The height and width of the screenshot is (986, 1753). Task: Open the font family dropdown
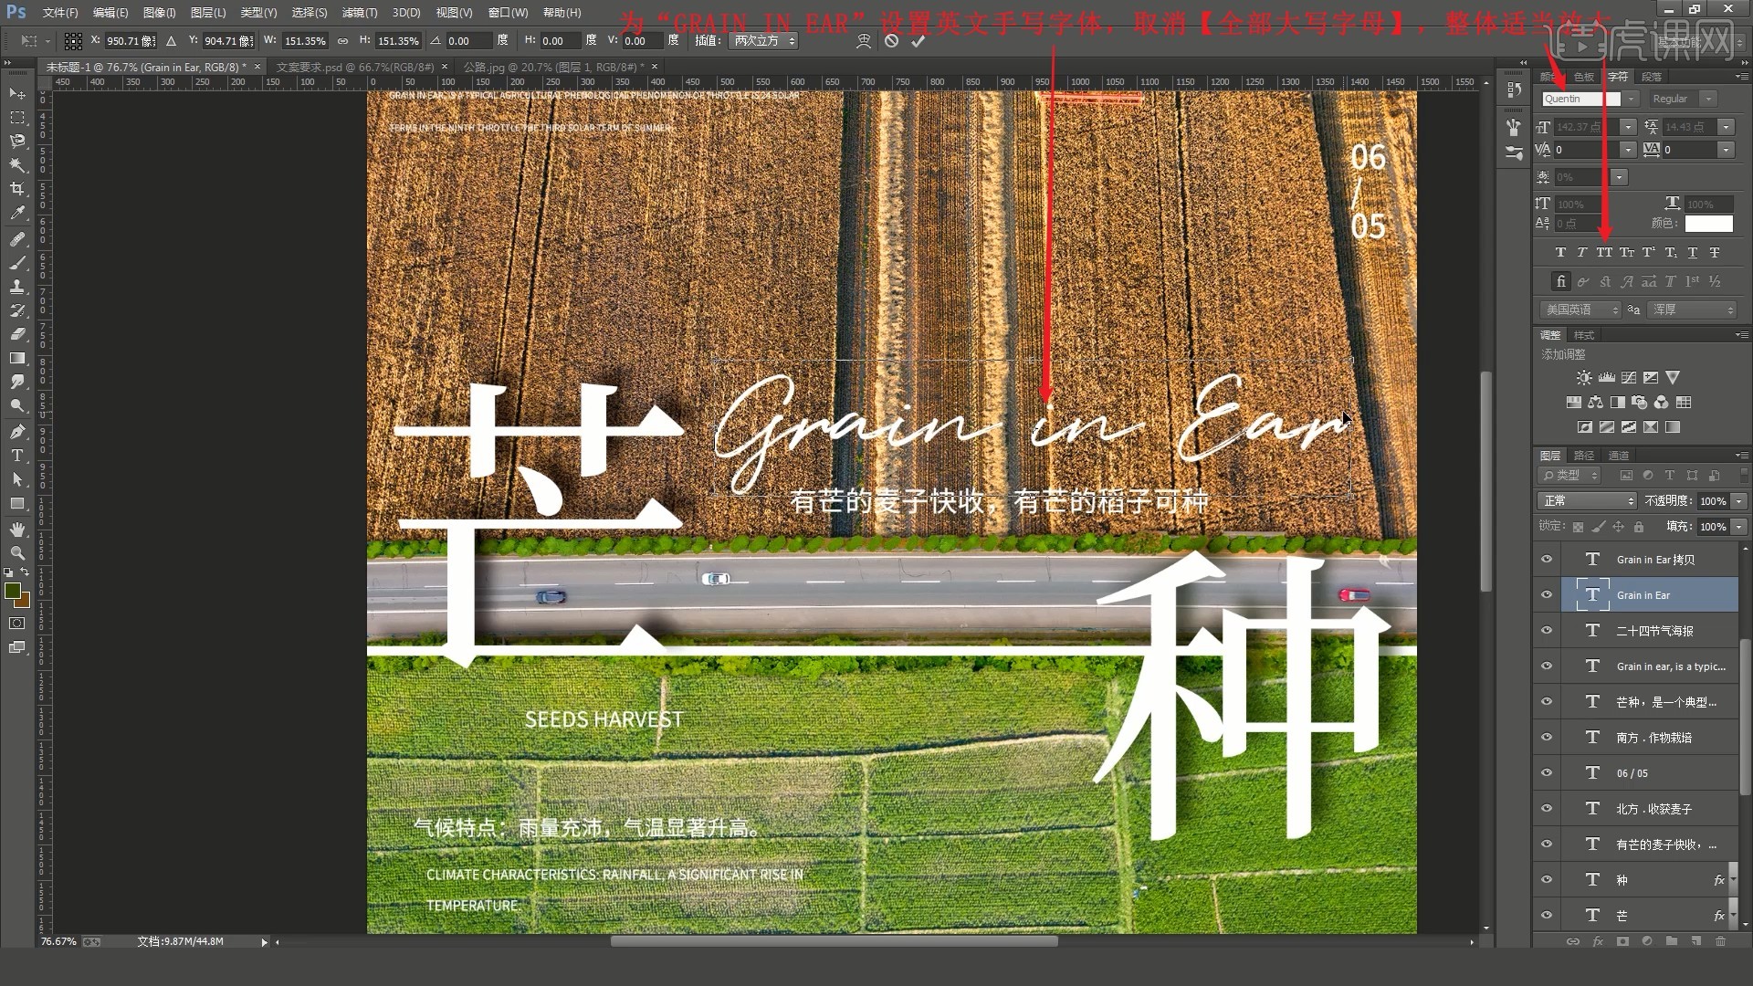(x=1631, y=99)
